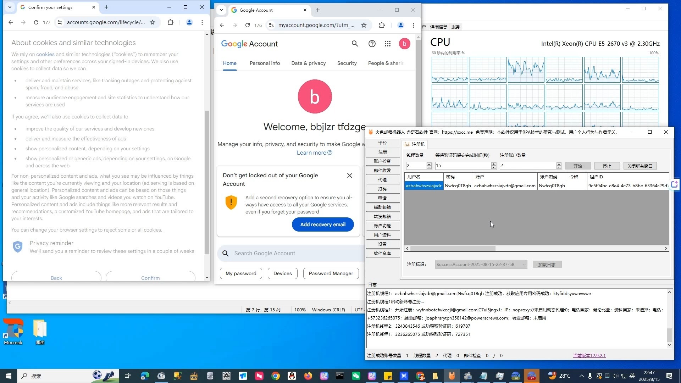
Task: Click the pink 'b' avatar in the header
Action: [404, 44]
